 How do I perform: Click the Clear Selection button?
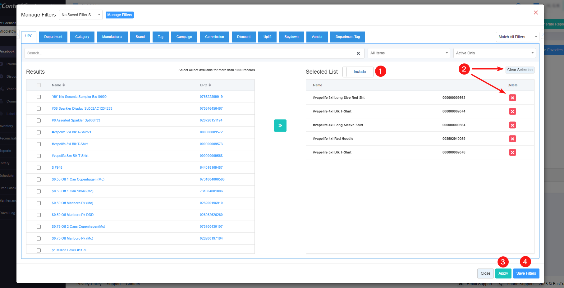pyautogui.click(x=520, y=70)
